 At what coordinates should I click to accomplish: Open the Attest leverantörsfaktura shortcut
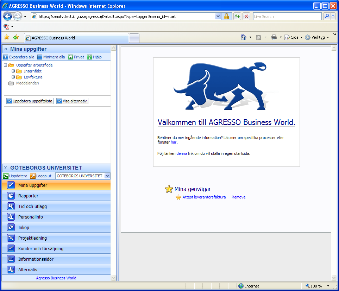point(204,197)
